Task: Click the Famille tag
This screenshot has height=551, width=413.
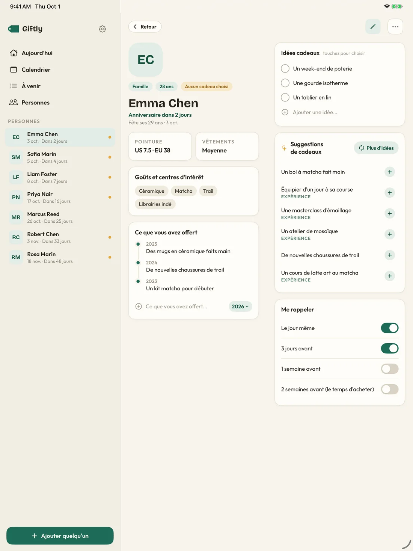Action: coord(140,86)
